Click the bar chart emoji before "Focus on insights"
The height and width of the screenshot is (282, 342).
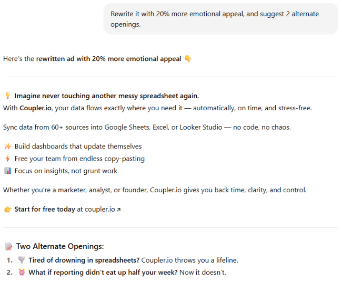[7, 171]
